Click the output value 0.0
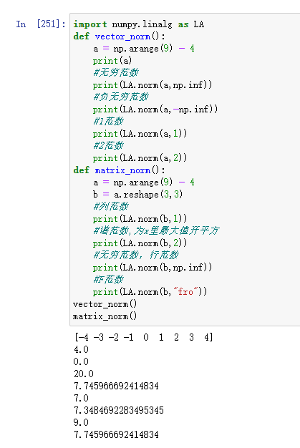300x448 pixels. (x=81, y=361)
